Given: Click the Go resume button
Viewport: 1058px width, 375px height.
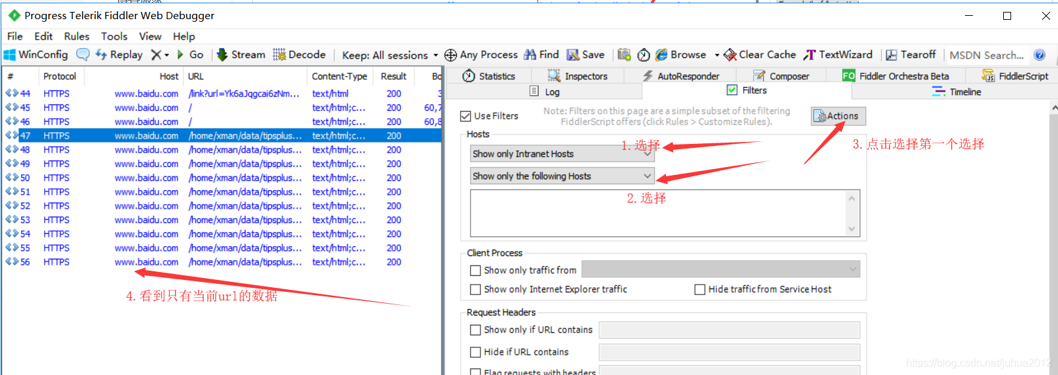Looking at the screenshot, I should pos(190,55).
